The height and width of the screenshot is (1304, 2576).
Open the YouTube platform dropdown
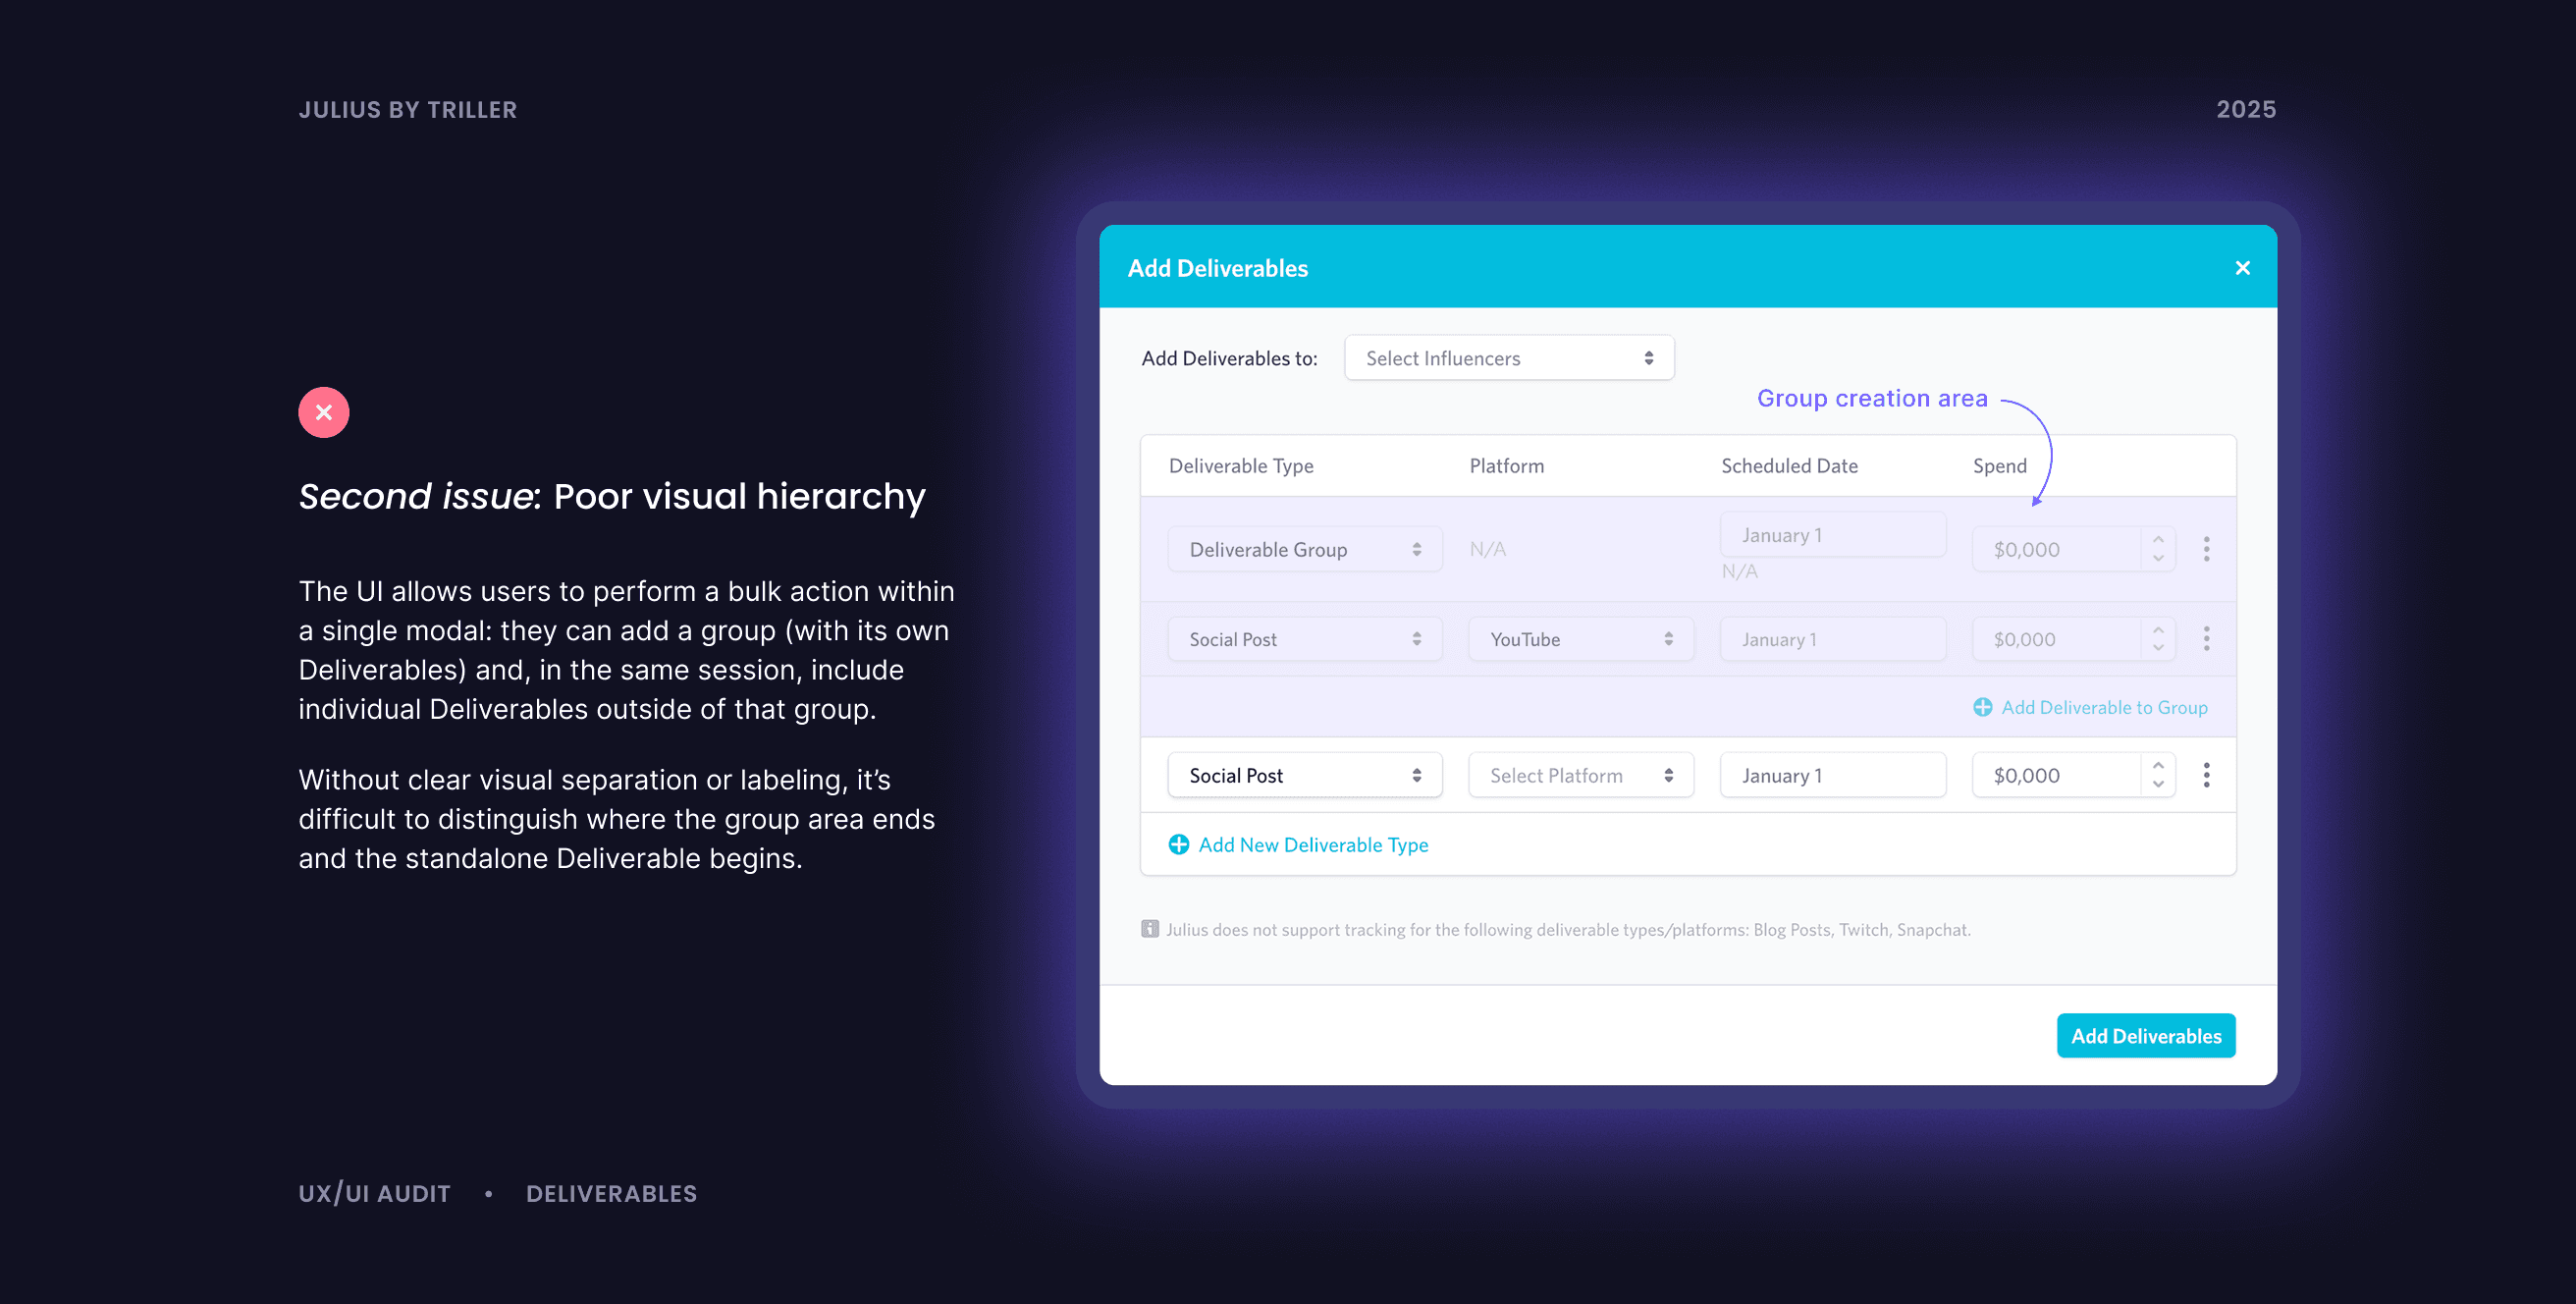1580,639
